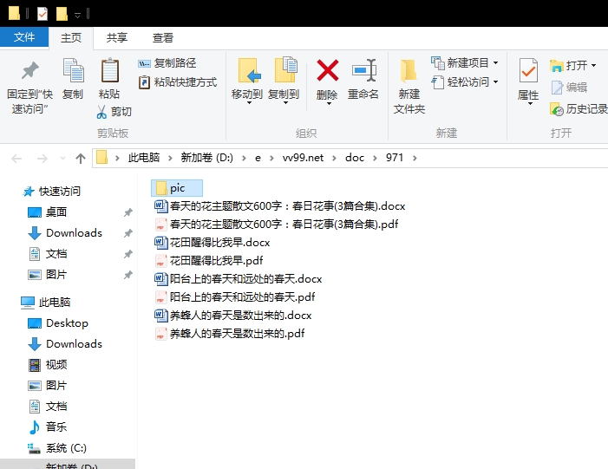Click doc in address path
Image resolution: width=608 pixels, height=469 pixels.
(355, 158)
